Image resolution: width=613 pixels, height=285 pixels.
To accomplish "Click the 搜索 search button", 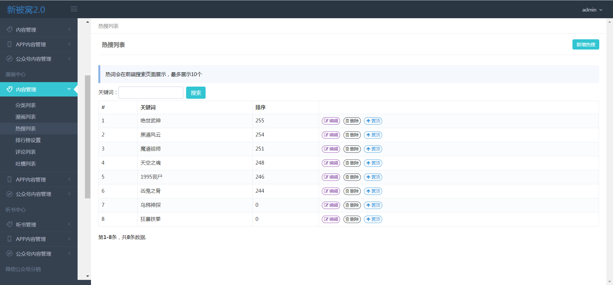I will click(x=196, y=93).
